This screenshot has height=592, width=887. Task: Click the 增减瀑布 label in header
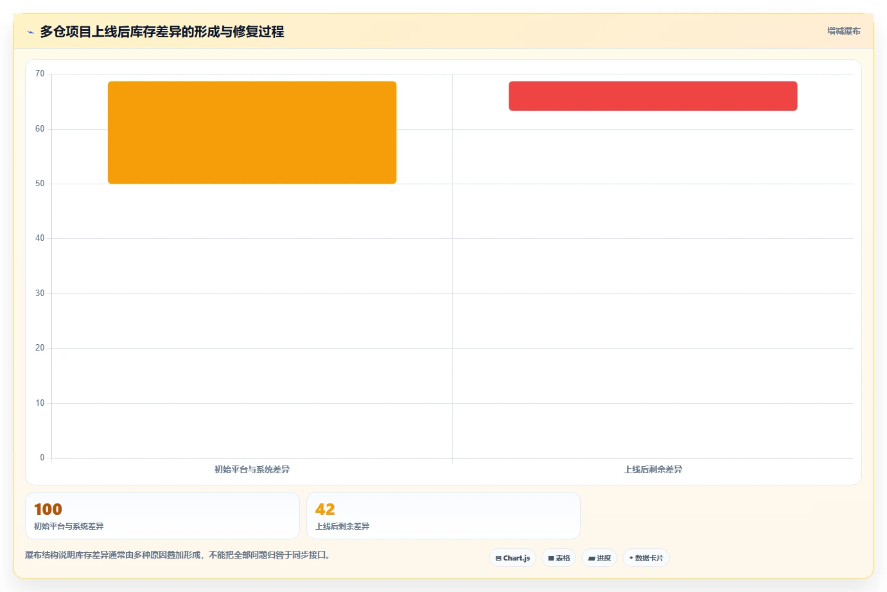[x=843, y=31]
